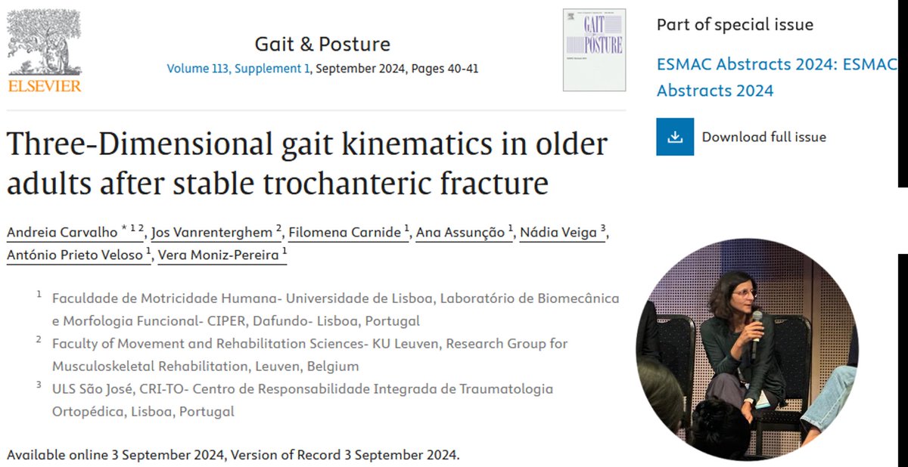
Task: Open the Gait & Posture journal cover thumbnail
Action: (594, 50)
